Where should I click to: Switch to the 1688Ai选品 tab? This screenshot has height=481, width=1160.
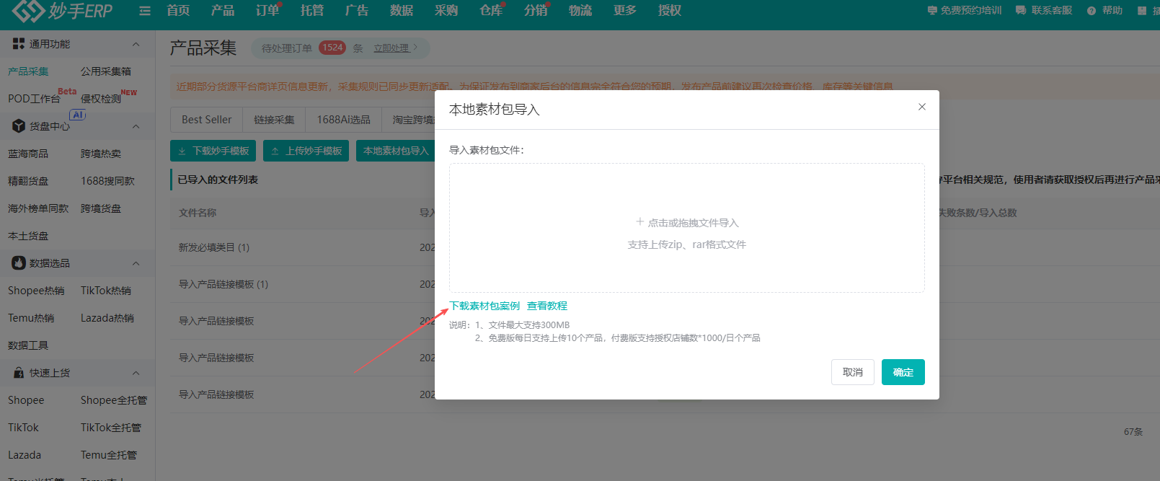[344, 120]
